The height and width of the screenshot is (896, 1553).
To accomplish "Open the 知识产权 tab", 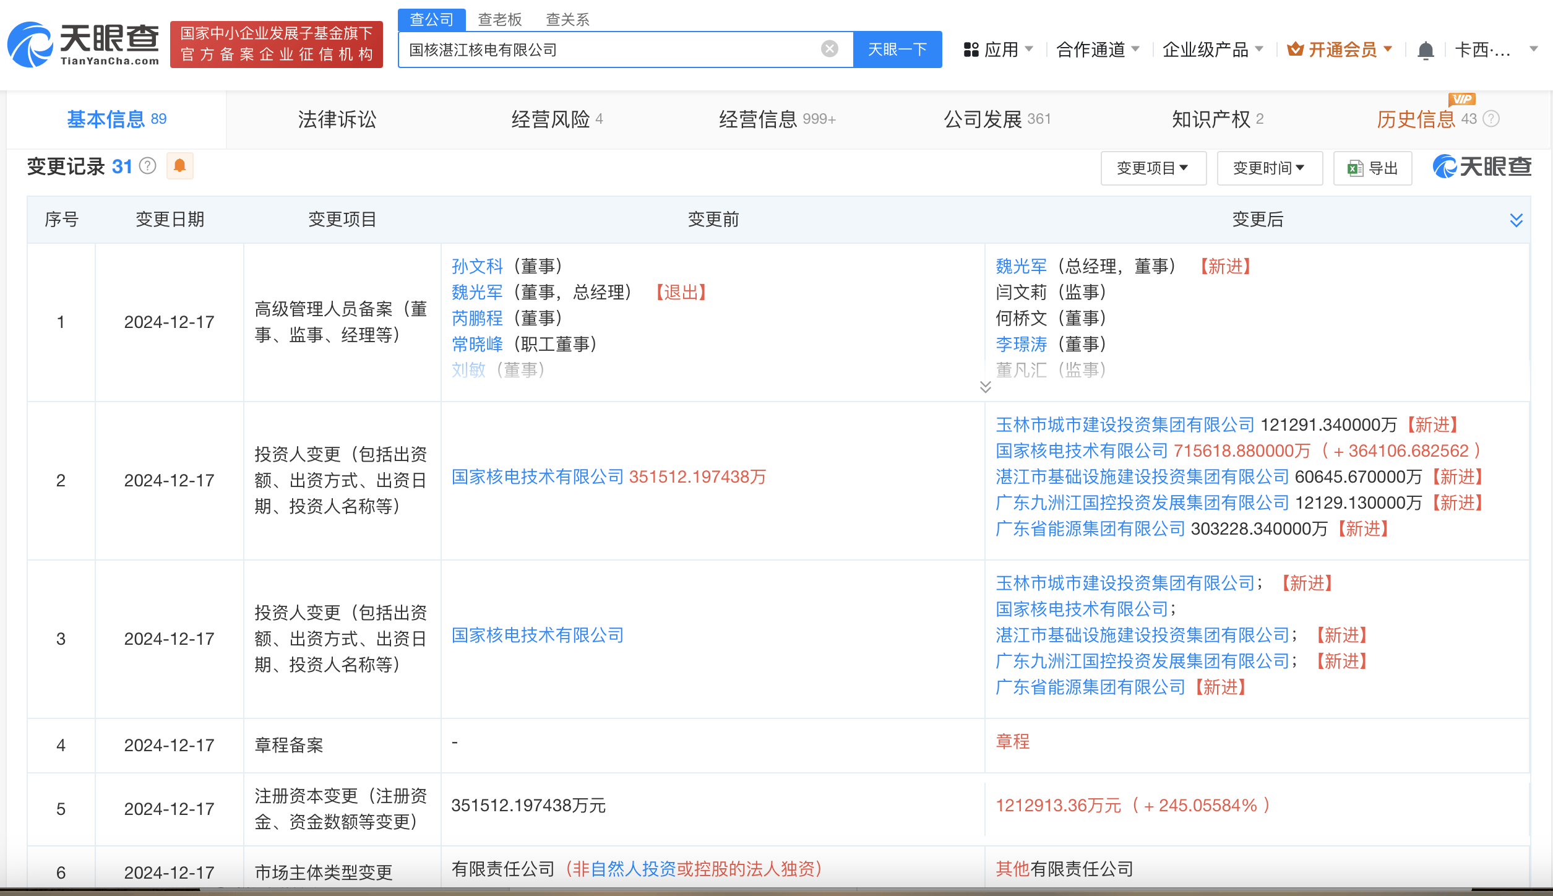I will [1218, 119].
